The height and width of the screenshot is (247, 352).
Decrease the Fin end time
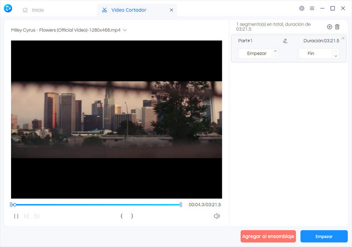coord(336,56)
